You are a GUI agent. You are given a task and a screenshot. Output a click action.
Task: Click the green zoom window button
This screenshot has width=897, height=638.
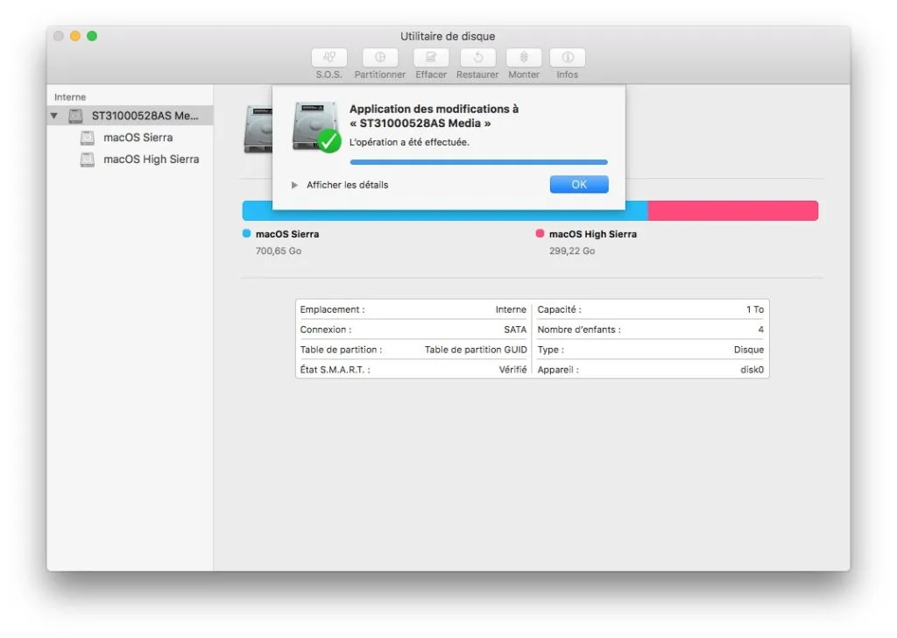click(91, 36)
